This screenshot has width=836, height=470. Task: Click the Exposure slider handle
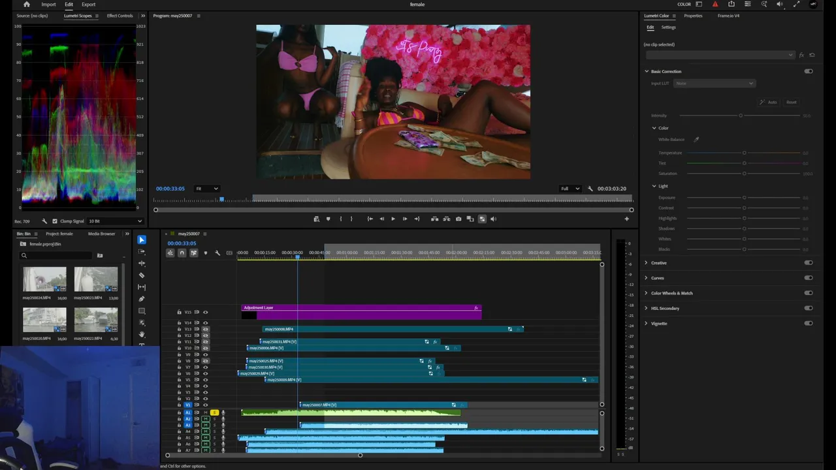744,198
